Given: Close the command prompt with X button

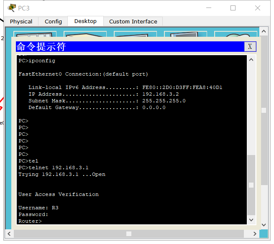Looking at the screenshot, I should [250, 47].
